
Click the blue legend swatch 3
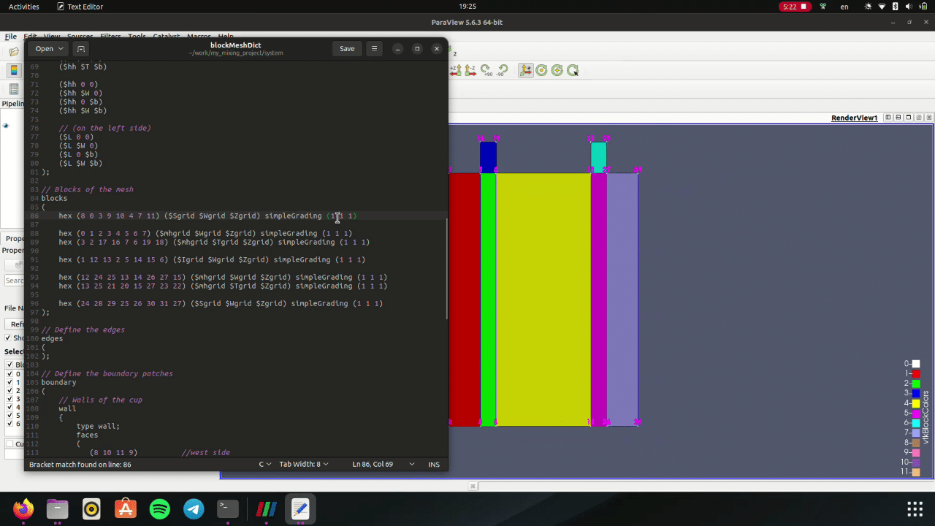pos(916,393)
